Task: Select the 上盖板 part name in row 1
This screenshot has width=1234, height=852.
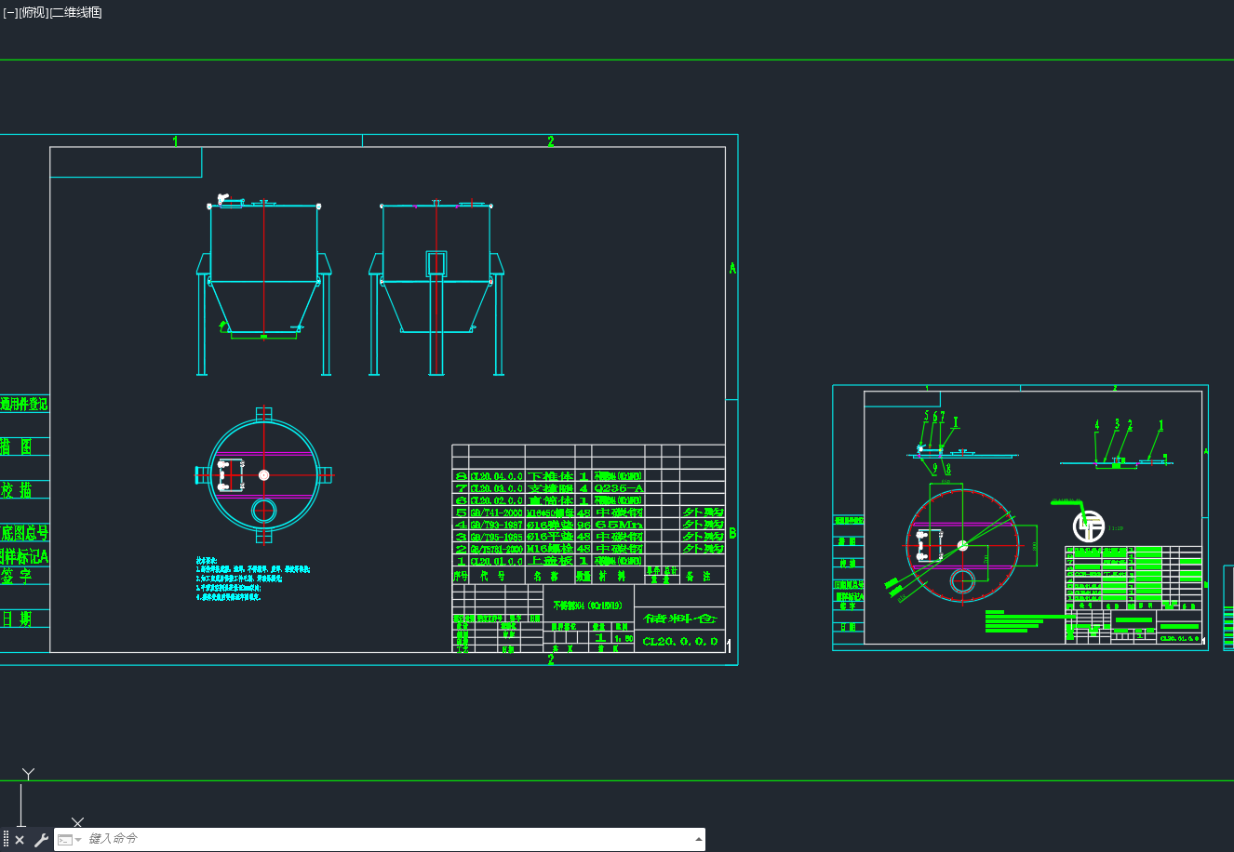Action: [551, 561]
